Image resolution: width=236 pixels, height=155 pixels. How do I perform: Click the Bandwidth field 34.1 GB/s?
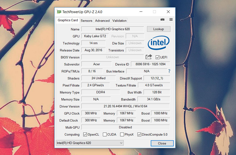tap(154, 99)
